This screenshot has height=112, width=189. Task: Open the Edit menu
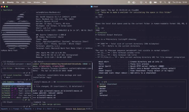(23, 2)
